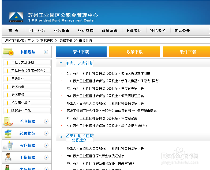Select 建筑企业工伤 in the sidebar
This screenshot has width=210, height=170.
[x=27, y=111]
